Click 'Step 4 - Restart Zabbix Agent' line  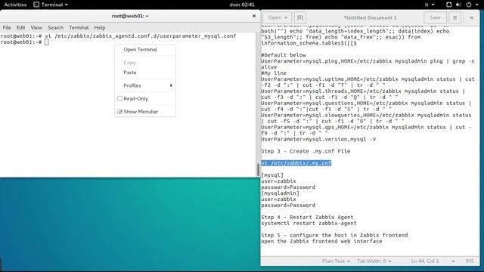click(307, 217)
